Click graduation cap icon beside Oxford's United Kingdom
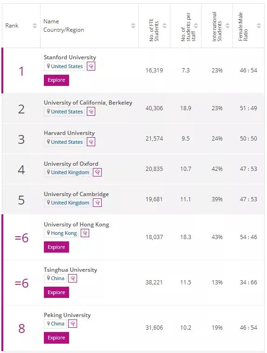Screen dimensions: 267x353 97,172
